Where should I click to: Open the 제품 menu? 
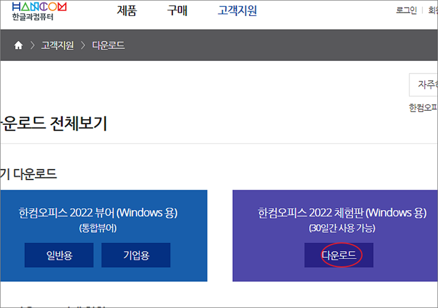pyautogui.click(x=126, y=10)
